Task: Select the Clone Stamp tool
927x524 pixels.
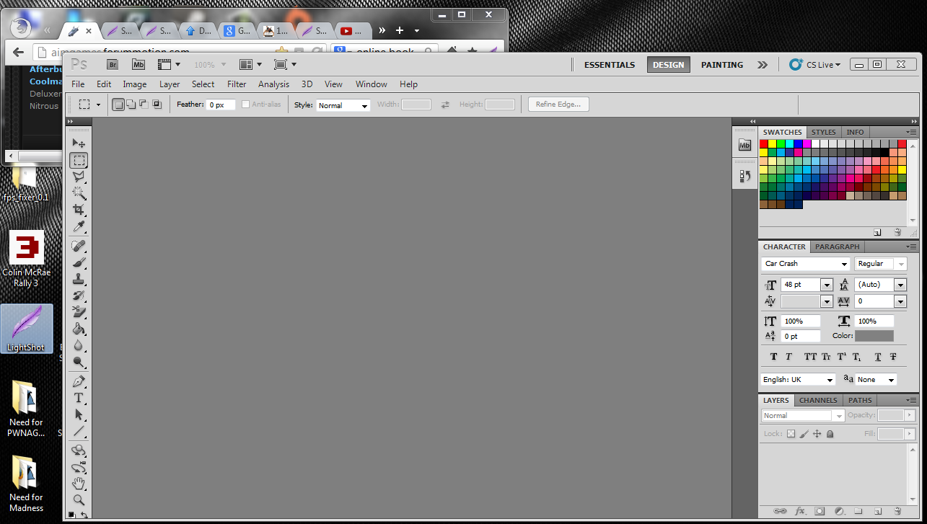Action: [79, 279]
